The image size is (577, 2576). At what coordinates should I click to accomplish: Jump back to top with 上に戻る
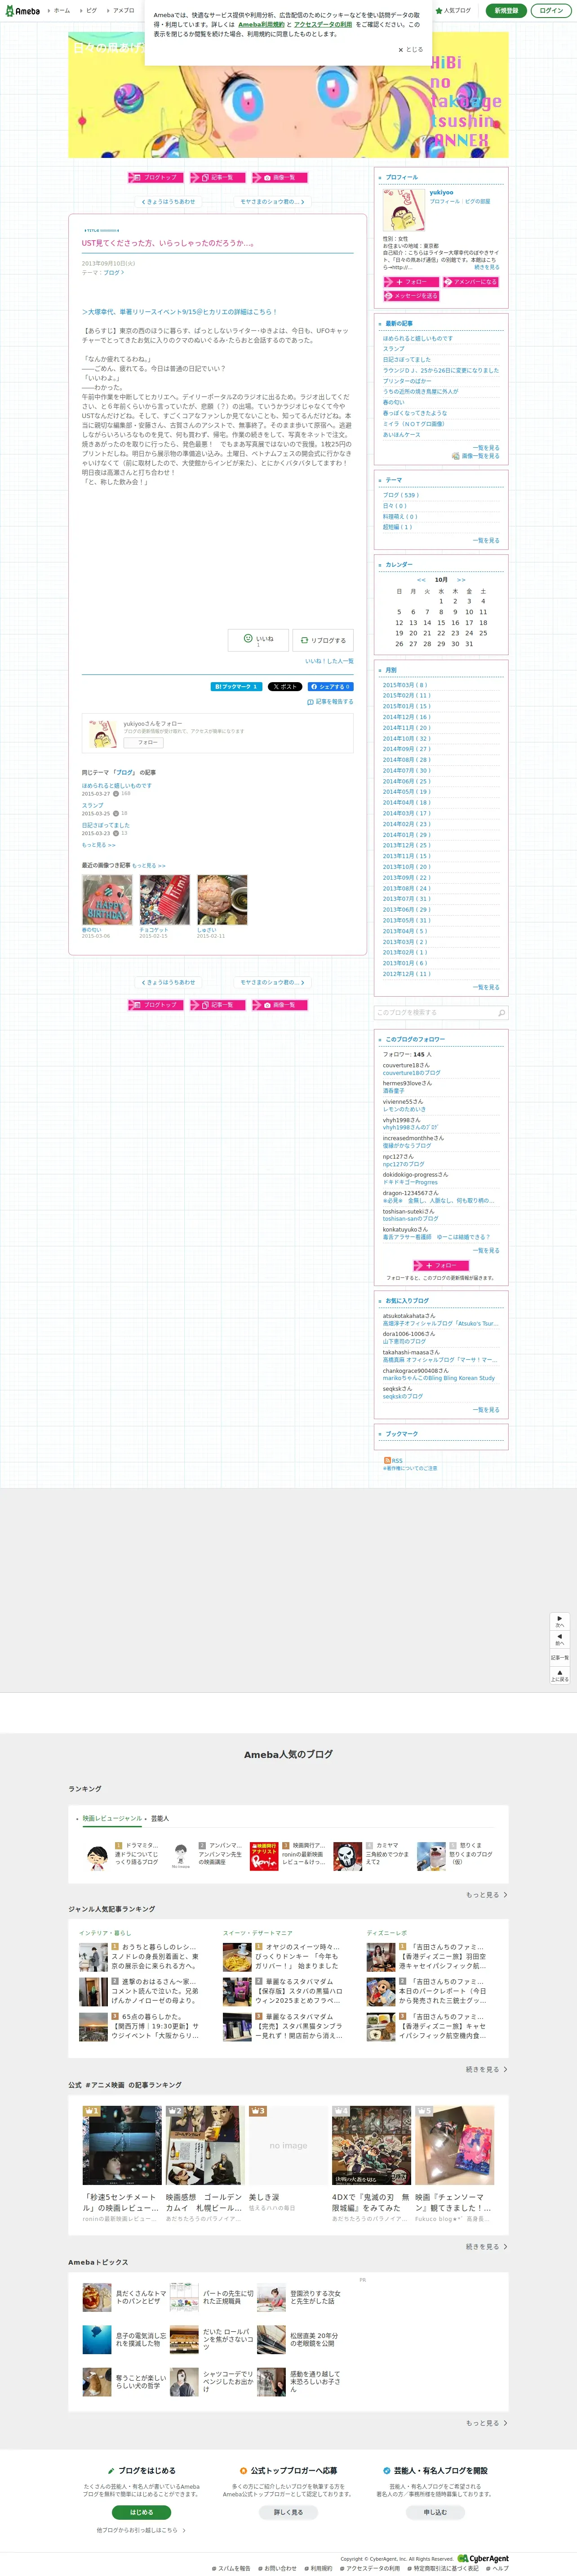coord(560,1675)
